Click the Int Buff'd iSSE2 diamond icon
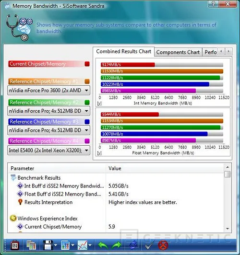This screenshot has height=255, width=240. 20,185
